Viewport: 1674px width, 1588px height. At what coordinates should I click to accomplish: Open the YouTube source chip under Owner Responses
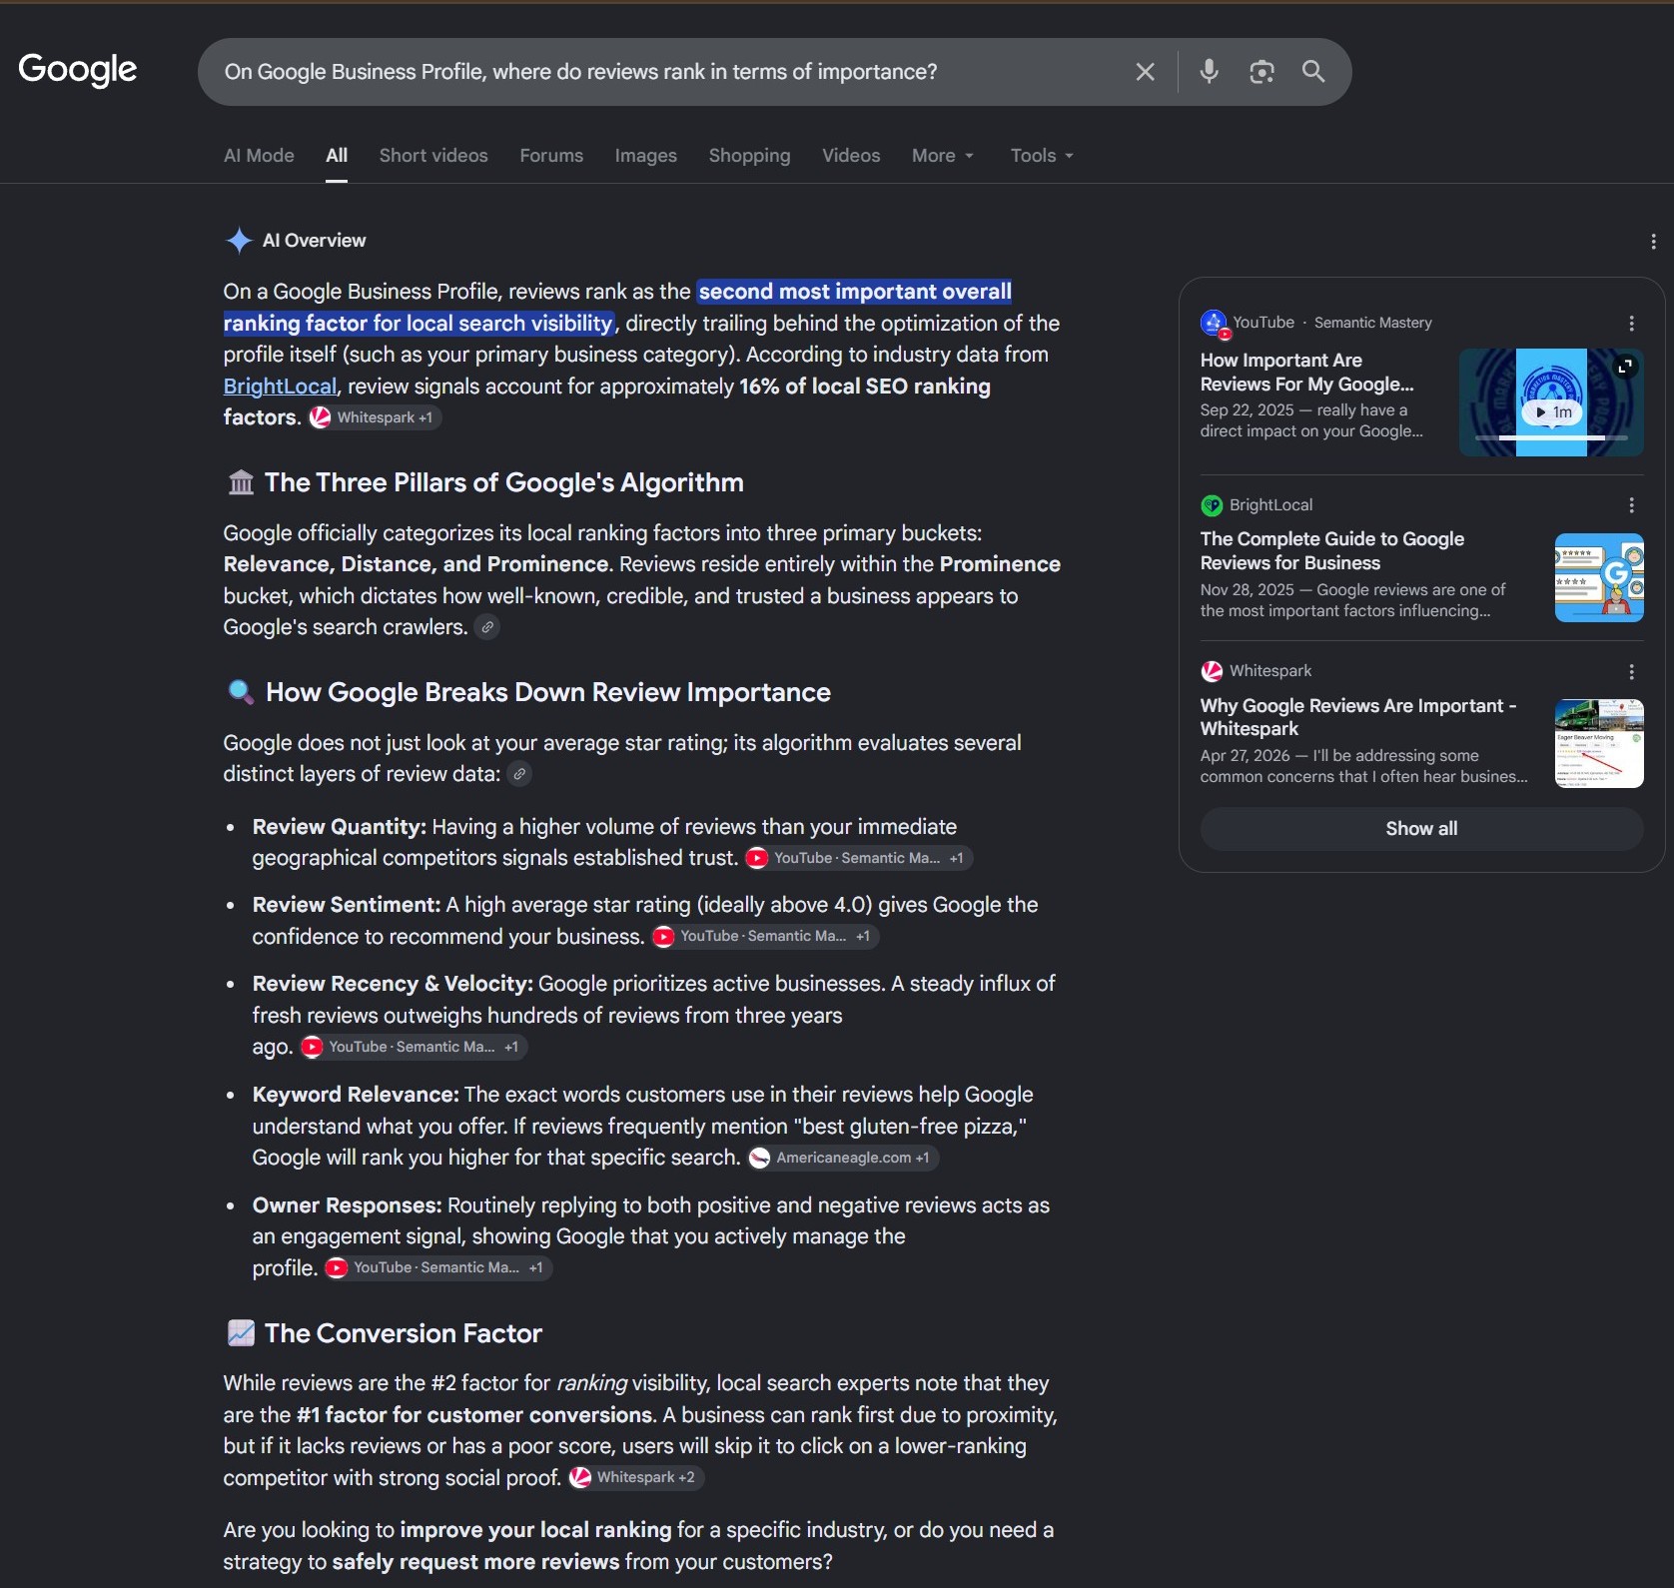438,1267
